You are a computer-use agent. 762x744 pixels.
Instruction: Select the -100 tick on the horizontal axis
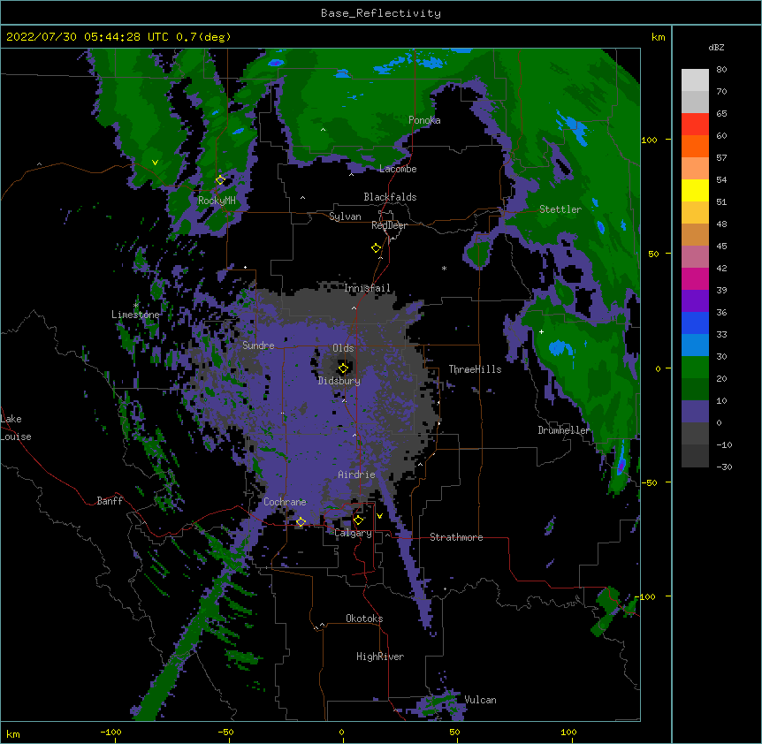tap(110, 733)
